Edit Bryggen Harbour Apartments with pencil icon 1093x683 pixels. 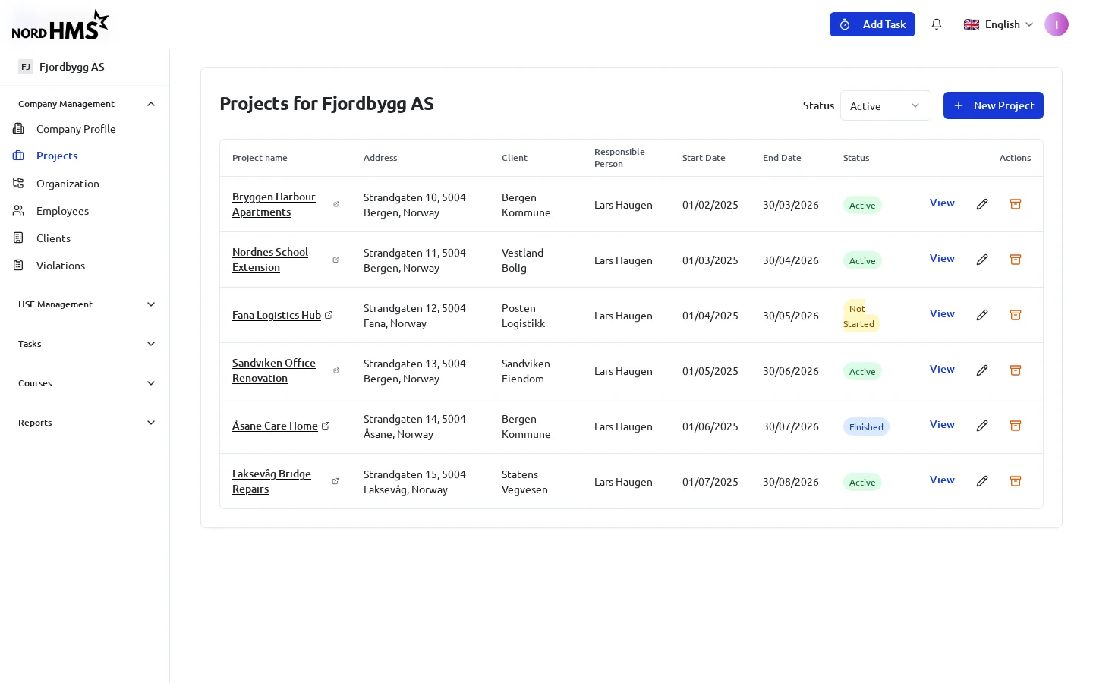click(982, 204)
